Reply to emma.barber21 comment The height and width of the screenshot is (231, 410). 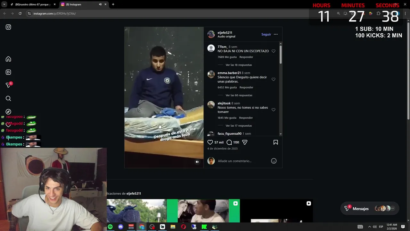coord(246,88)
